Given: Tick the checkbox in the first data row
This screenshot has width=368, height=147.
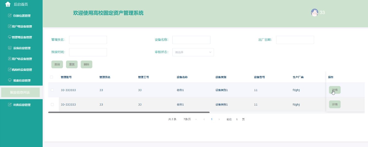Looking at the screenshot, I should pyautogui.click(x=52, y=90).
